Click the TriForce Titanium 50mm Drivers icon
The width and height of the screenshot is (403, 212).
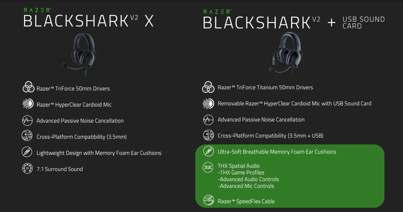[x=208, y=87]
